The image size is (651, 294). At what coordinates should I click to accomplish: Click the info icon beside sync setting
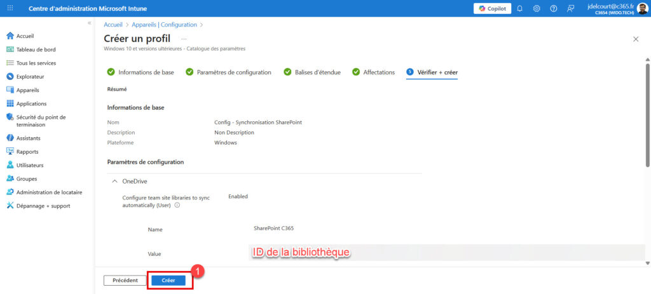(x=177, y=205)
